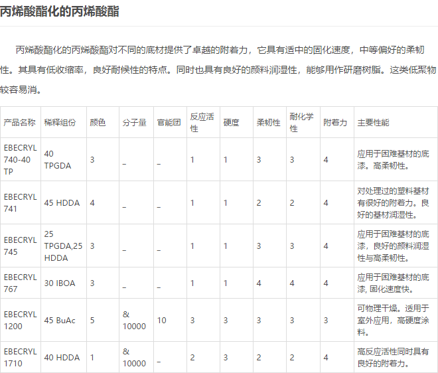Screen dimensions: 438x373
Task: Click the 45 BuAc diluent cell
Action: pos(60,321)
